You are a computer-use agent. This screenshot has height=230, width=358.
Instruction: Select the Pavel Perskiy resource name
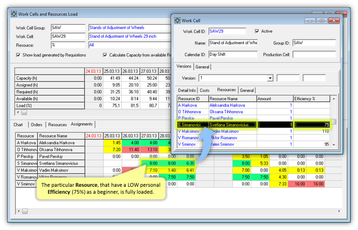click(x=221, y=118)
